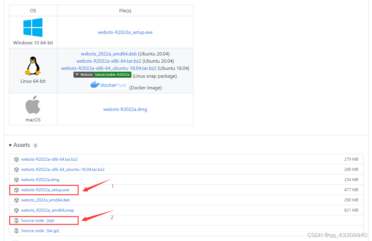Open webots-R2022a-x86-64.tar.bz2 link in Linux row
Viewport: 372px width, 241px height.
109,61
